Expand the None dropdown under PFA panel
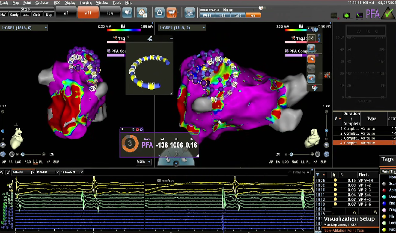Image resolution: width=396 pixels, height=233 pixels. point(143,162)
